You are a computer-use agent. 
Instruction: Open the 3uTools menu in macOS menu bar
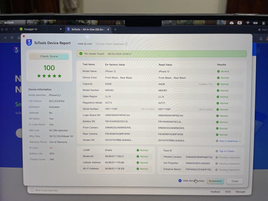click(x=9, y=23)
